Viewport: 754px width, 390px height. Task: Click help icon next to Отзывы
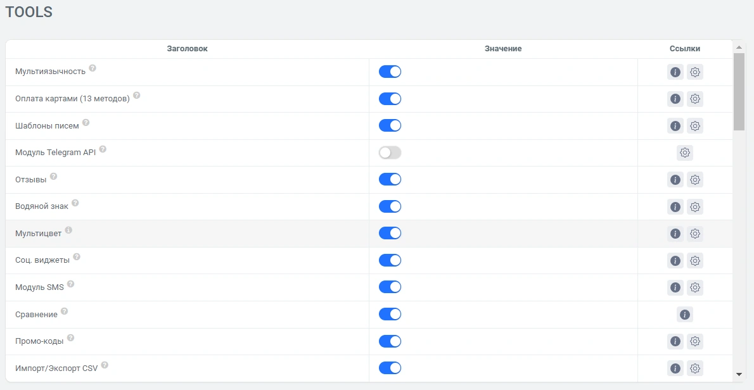53,177
